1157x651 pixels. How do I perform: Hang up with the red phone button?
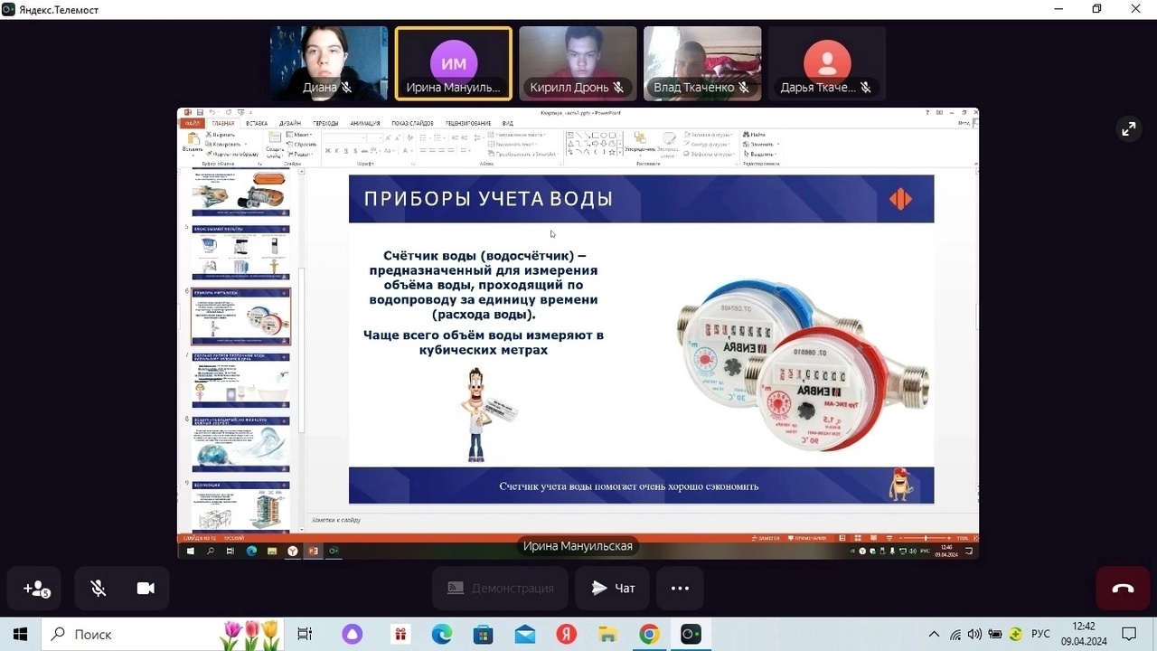[1123, 589]
